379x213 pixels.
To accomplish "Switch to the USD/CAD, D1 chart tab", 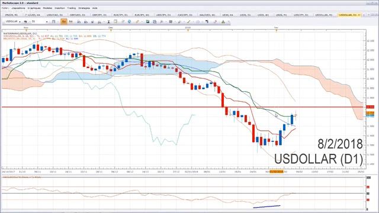I will pos(54,15).
